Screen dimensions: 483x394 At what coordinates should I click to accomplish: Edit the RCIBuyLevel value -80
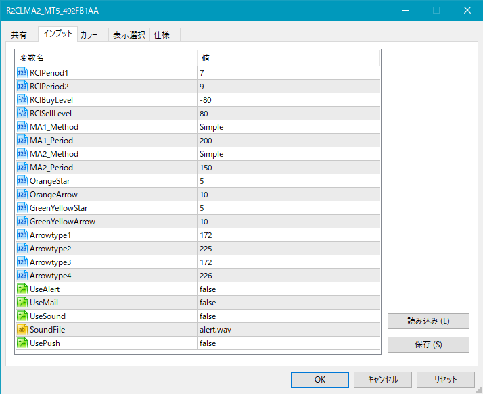point(289,100)
